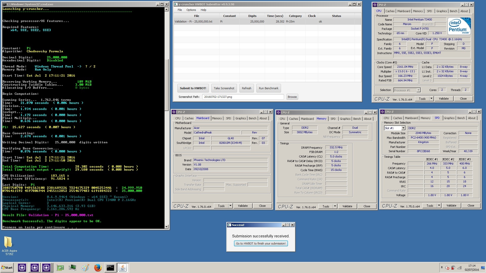This screenshot has width=486, height=273.
Task: Open the About tab in the SPD window
Action: tap(472, 118)
